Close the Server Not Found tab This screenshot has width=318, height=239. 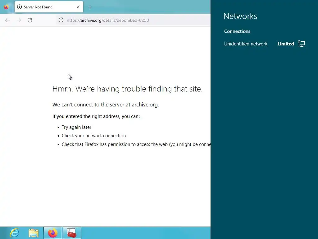(x=78, y=7)
